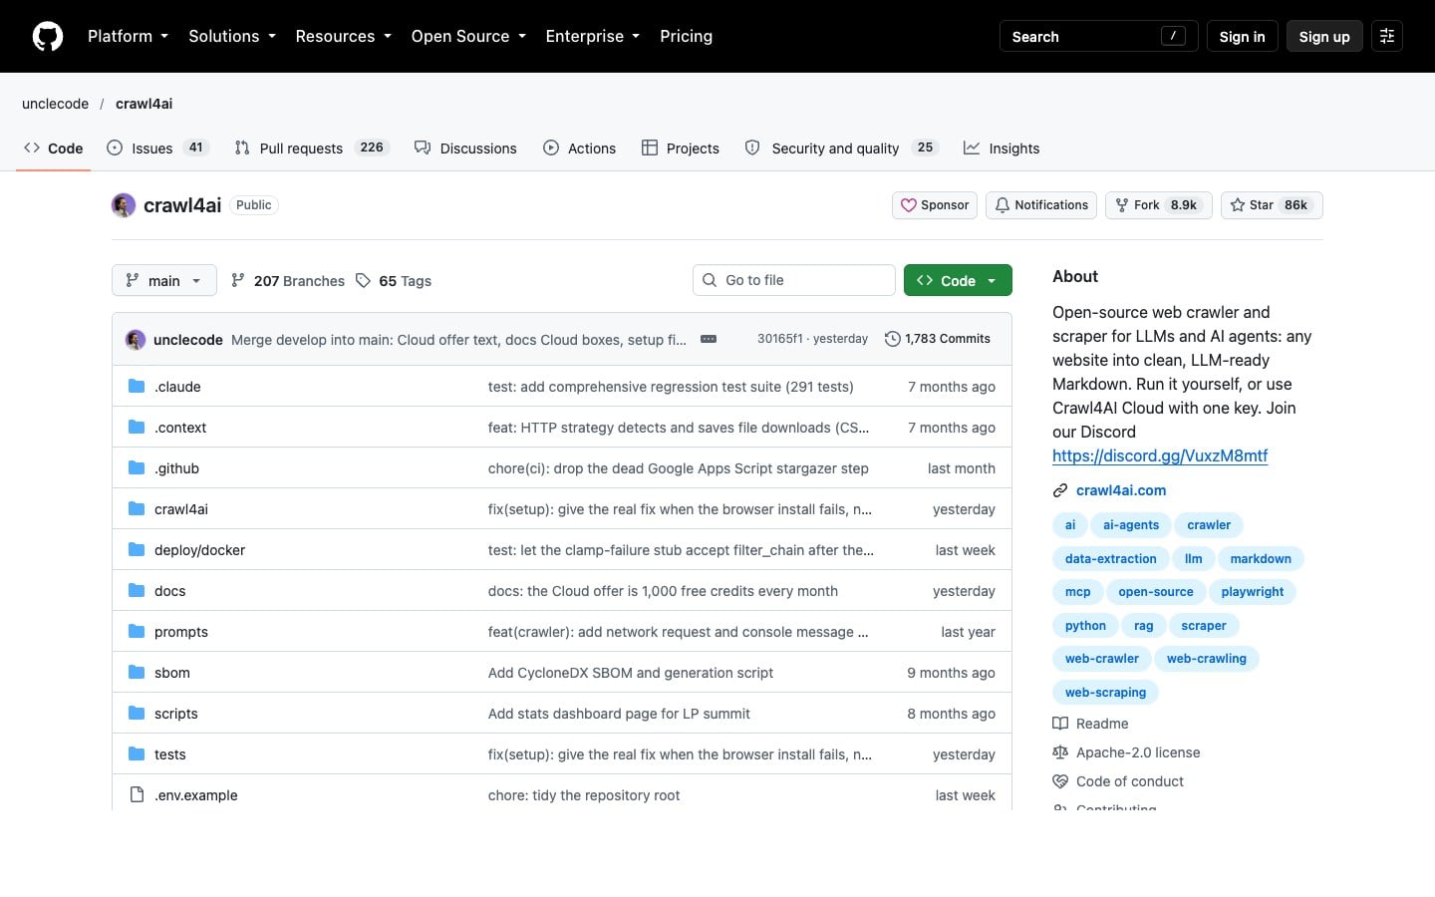Open the scripts folder
This screenshot has width=1435, height=897.
tap(176, 714)
